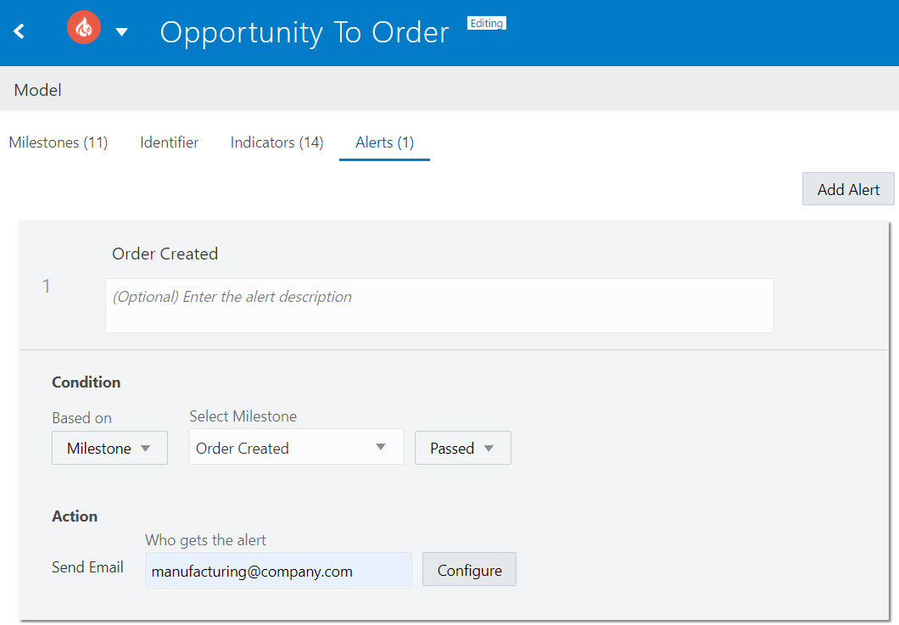
Task: Click the Configure button
Action: click(469, 569)
